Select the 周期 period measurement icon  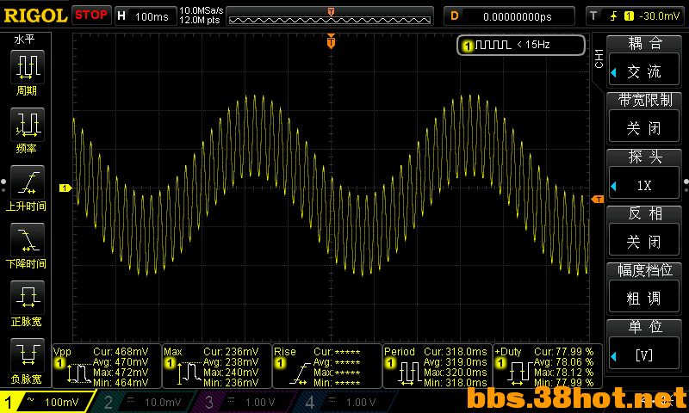[x=28, y=67]
